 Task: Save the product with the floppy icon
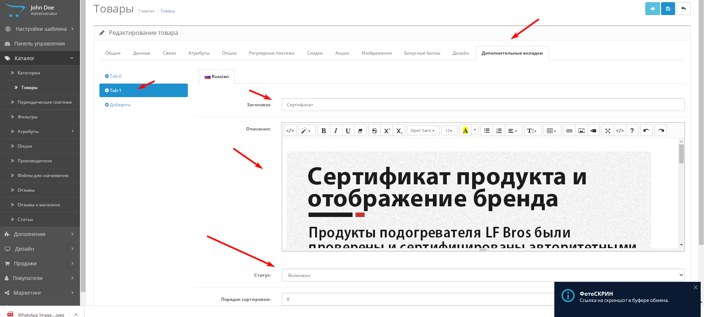tap(668, 8)
